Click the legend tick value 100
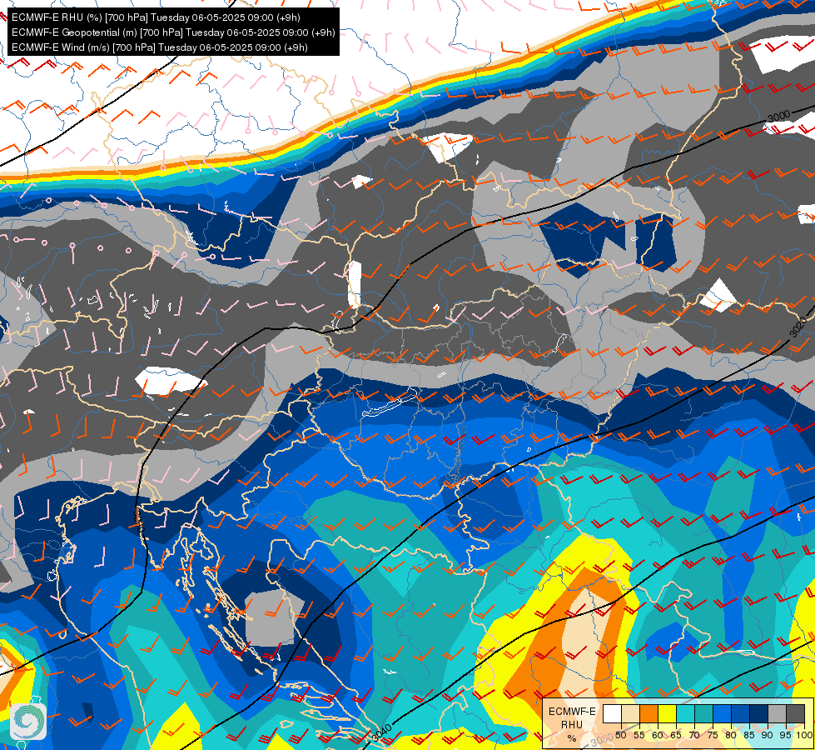The image size is (815, 750). (804, 735)
